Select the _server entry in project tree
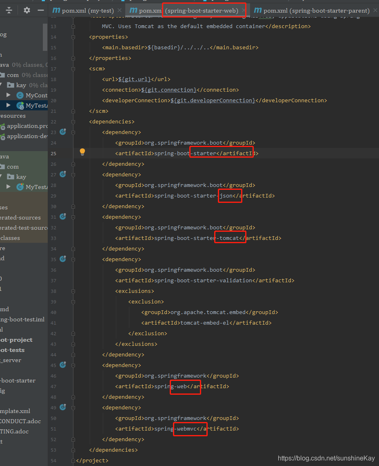379x466 pixels. tap(11, 360)
